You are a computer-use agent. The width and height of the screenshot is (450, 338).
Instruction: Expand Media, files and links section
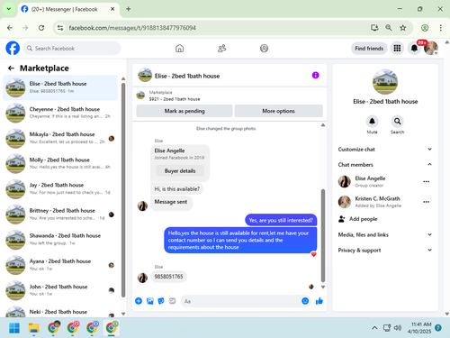click(x=385, y=234)
